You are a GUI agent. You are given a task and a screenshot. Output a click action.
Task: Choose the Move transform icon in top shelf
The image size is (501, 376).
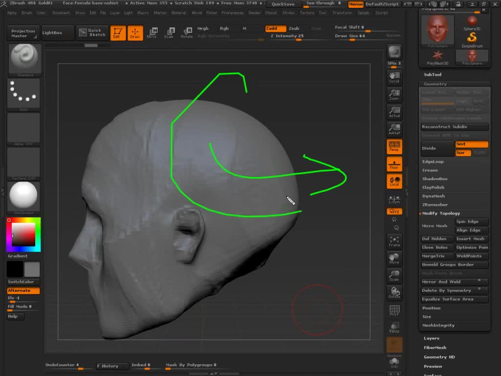tap(152, 33)
